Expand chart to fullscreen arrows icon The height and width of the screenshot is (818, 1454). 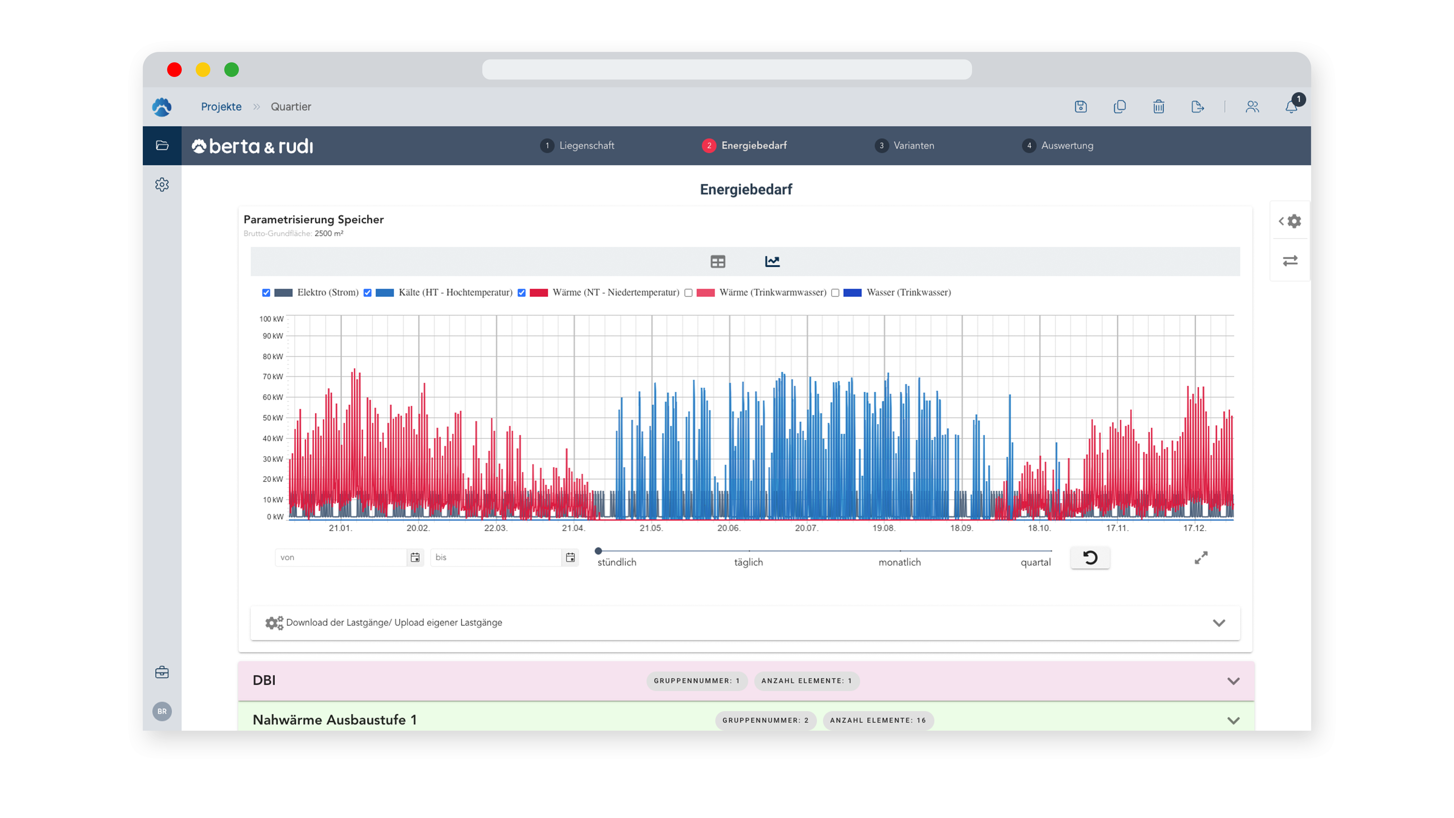point(1201,558)
